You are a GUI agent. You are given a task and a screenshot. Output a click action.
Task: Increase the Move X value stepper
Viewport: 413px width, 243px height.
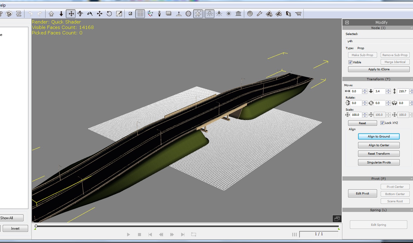365,90
